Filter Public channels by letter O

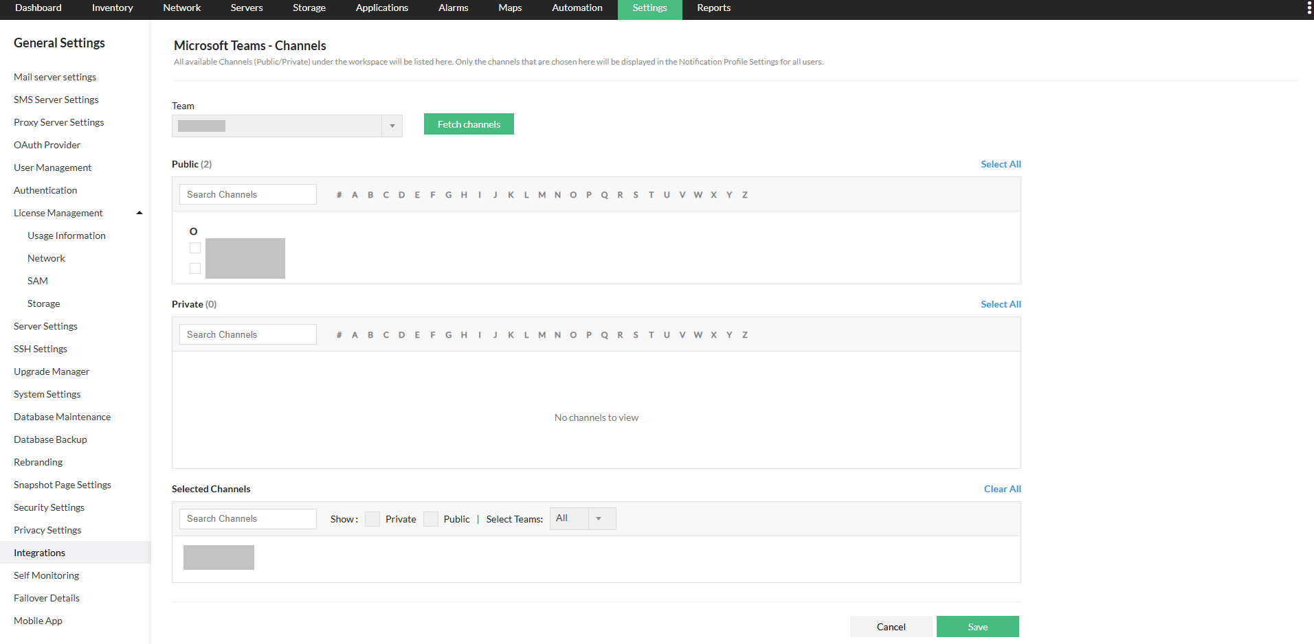pos(573,195)
